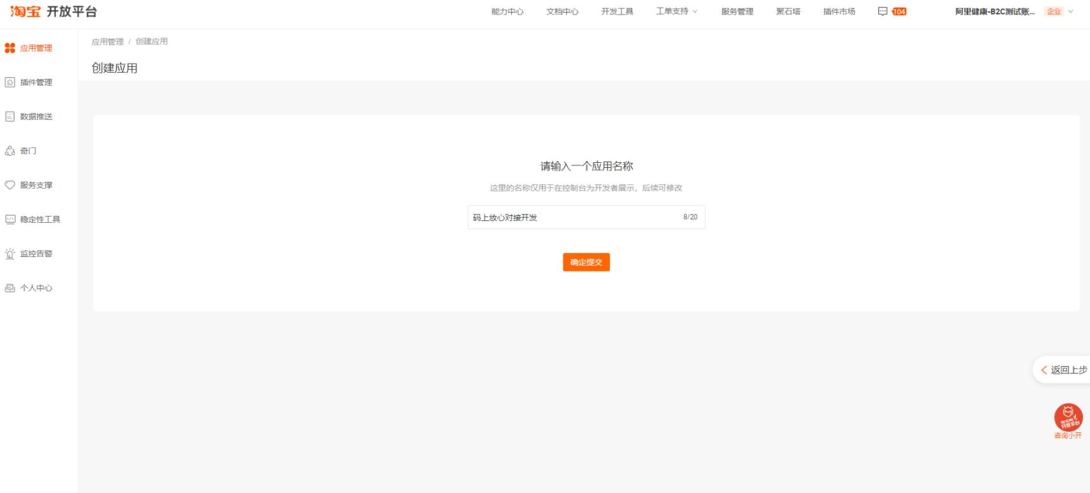Click the 插件管理 sidebar icon
The width and height of the screenshot is (1090, 493).
coord(10,82)
